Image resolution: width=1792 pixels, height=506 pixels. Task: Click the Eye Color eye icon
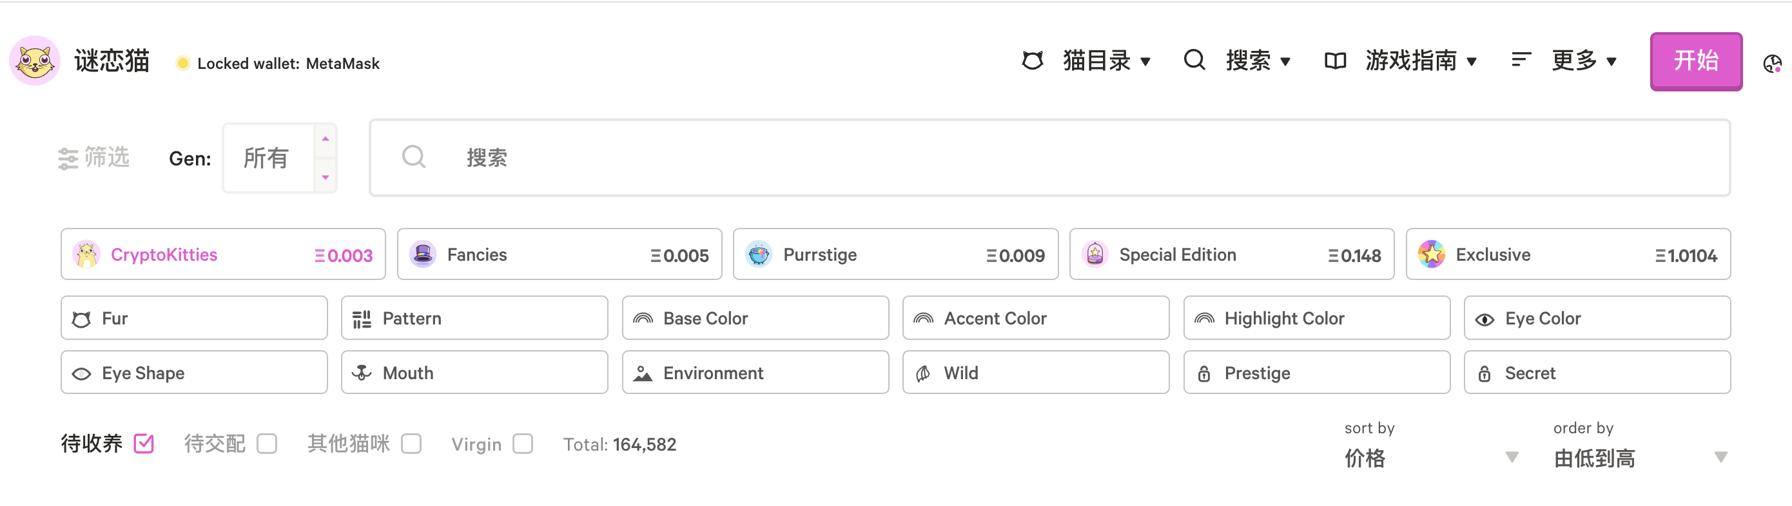click(1485, 320)
